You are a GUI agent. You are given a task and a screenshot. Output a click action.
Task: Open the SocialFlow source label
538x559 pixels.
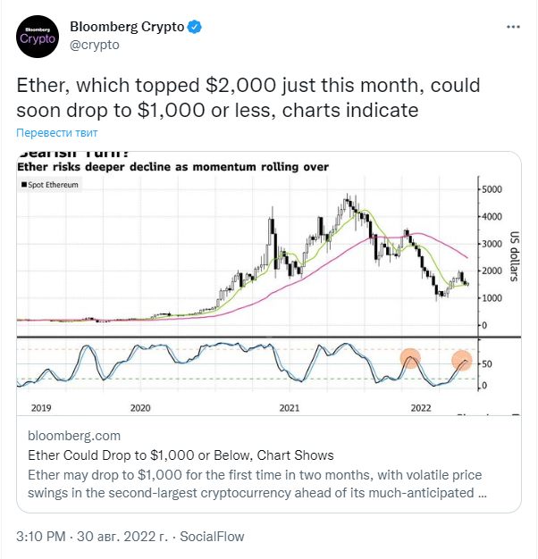[x=212, y=536]
